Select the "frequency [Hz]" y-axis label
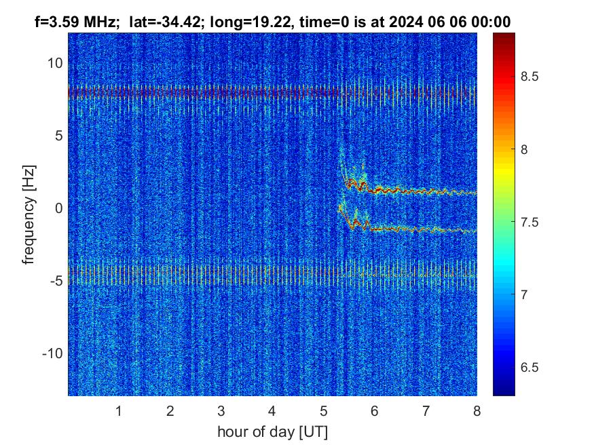Viewport: 594px width, 445px height. 29,213
